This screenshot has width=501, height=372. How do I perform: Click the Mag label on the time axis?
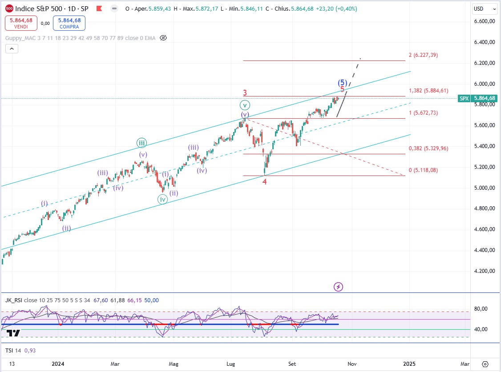click(x=174, y=364)
